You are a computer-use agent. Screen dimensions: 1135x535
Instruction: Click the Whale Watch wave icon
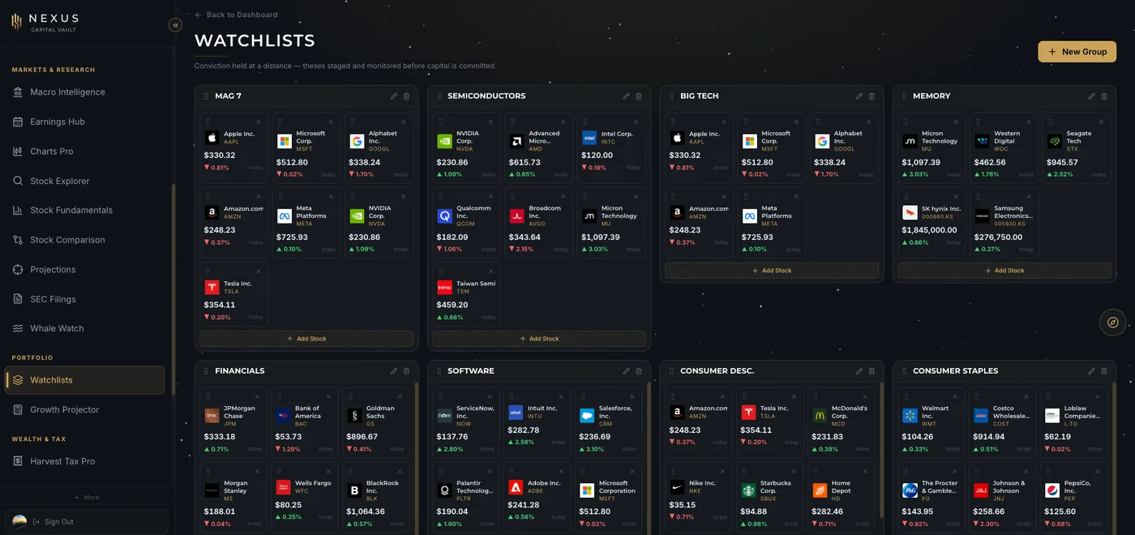[18, 329]
